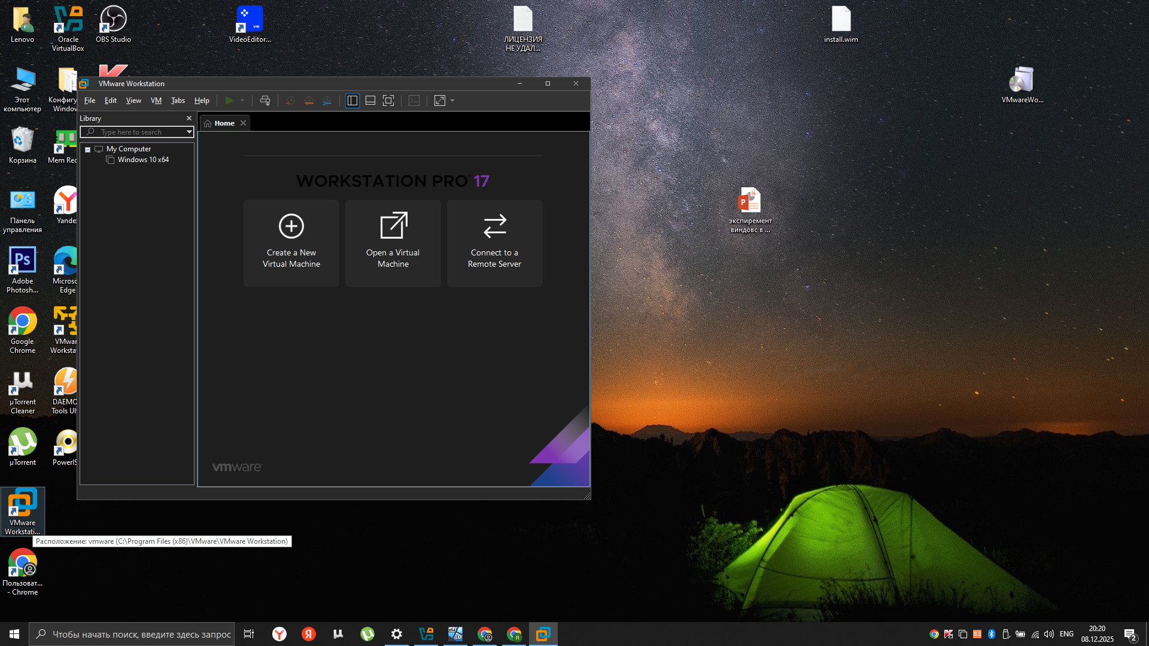
Task: Toggle the thumbnail bar view
Action: coord(370,100)
